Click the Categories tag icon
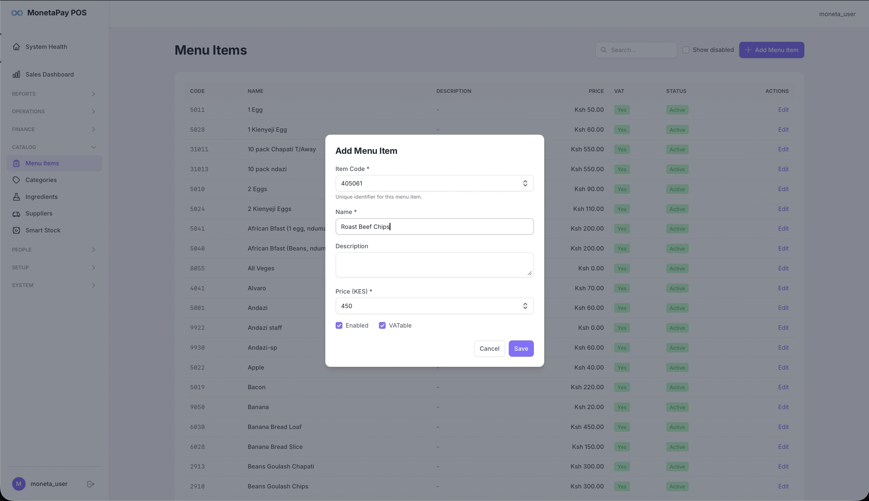This screenshot has width=869, height=501. [x=16, y=180]
